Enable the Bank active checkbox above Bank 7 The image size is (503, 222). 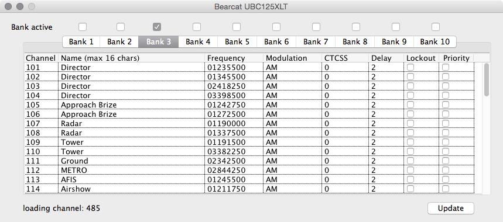[316, 27]
